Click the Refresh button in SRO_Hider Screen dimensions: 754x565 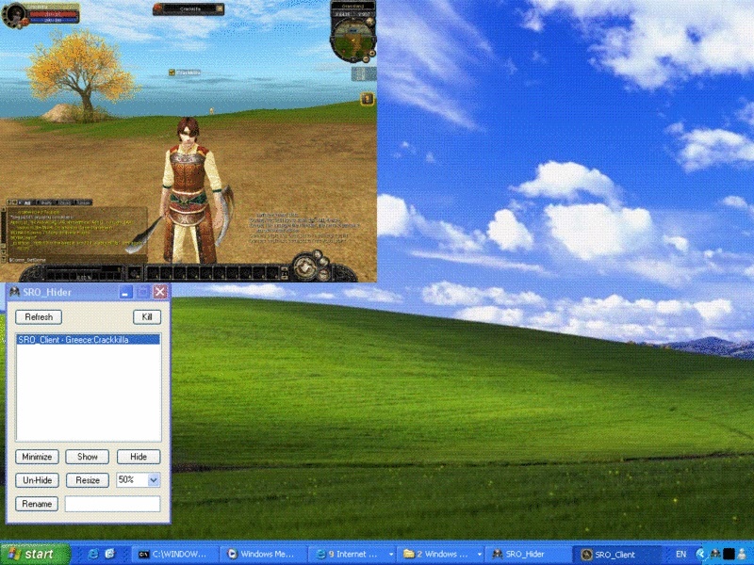[x=39, y=317]
